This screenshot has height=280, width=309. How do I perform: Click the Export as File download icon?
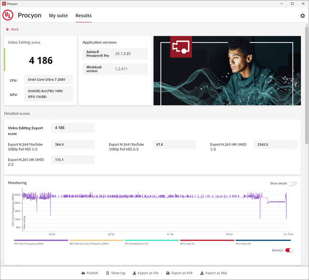(134, 273)
